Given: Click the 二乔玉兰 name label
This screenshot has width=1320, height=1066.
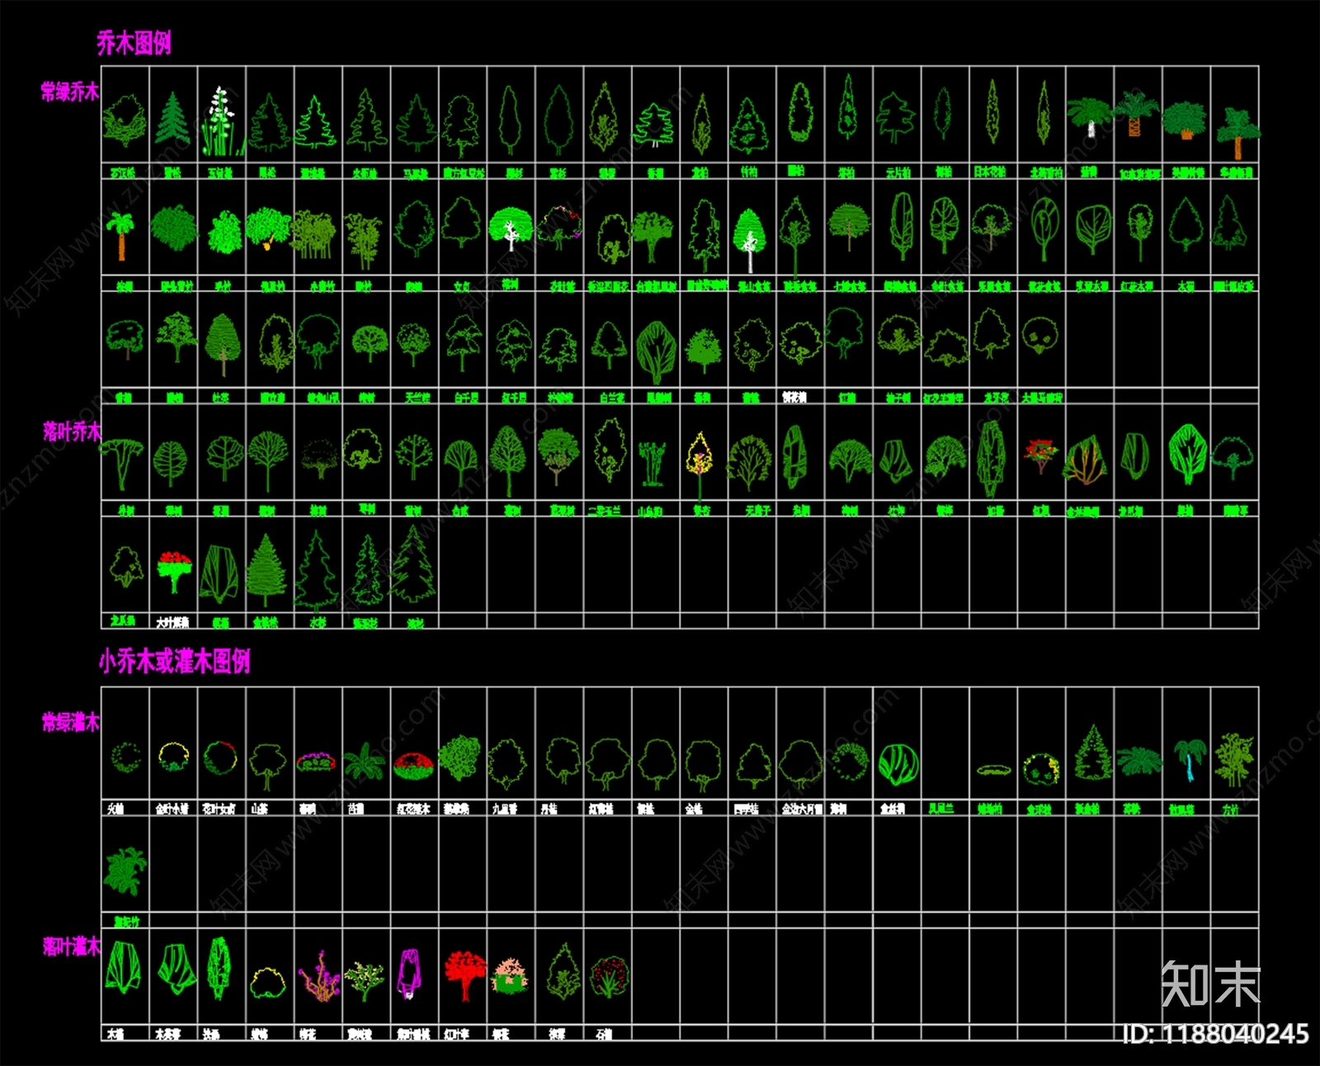Looking at the screenshot, I should point(605,511).
